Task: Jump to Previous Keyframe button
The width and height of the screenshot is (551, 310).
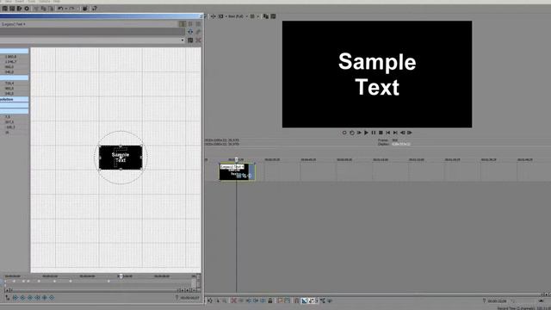Action: tap(22, 298)
